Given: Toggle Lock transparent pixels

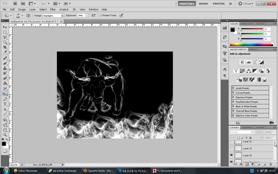Looking at the screenshot, I should point(239,138).
